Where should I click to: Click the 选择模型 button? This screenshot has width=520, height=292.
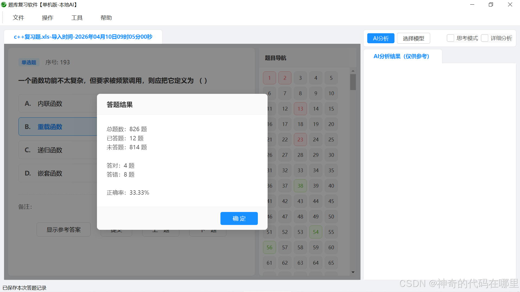pyautogui.click(x=414, y=38)
